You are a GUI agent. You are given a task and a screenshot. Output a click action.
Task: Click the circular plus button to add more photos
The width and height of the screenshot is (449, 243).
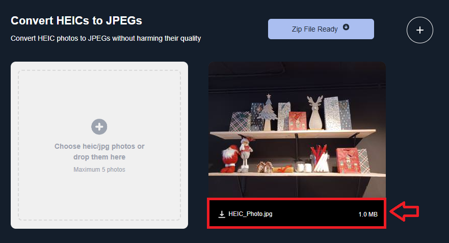(x=420, y=30)
